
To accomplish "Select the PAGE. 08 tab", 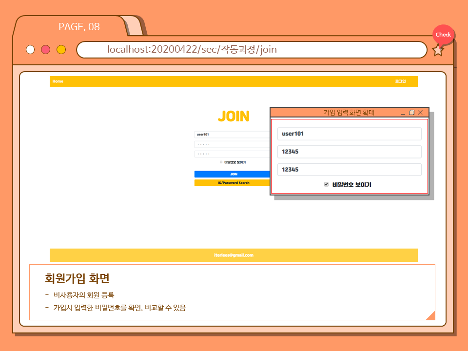I will 79,27.
